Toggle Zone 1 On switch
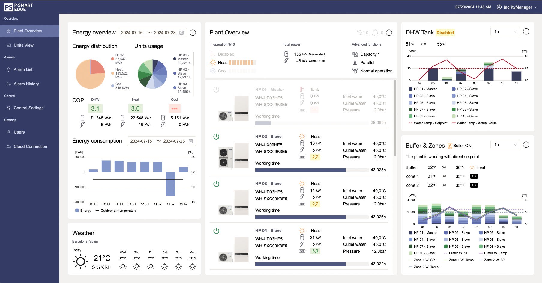 (474, 176)
